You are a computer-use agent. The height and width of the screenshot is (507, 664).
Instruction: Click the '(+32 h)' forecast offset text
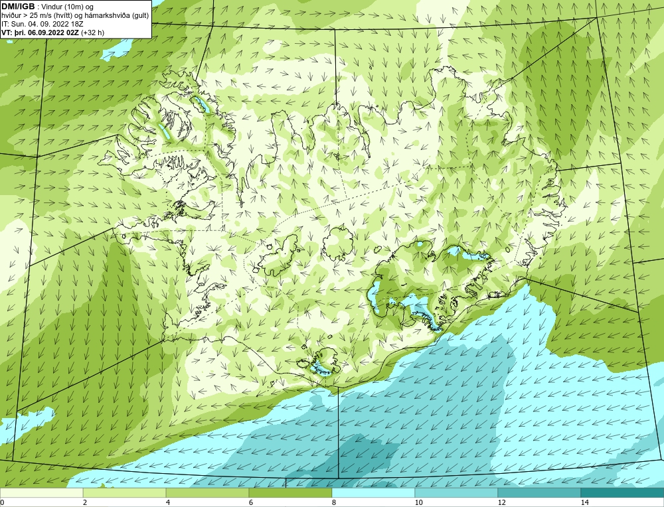[x=92, y=32]
